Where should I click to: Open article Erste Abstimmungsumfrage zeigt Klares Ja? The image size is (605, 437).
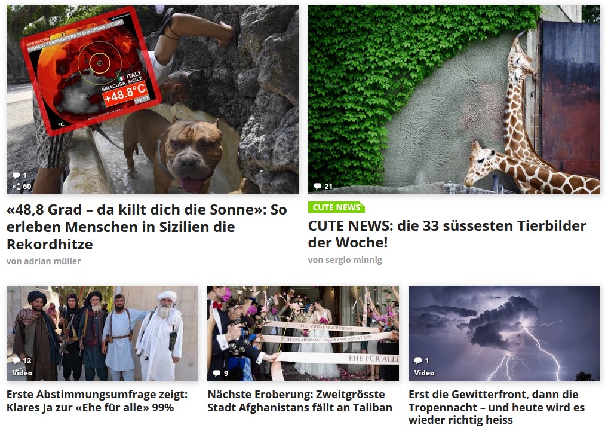[97, 401]
